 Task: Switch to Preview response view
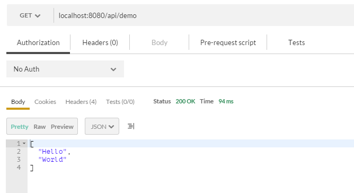click(x=62, y=127)
